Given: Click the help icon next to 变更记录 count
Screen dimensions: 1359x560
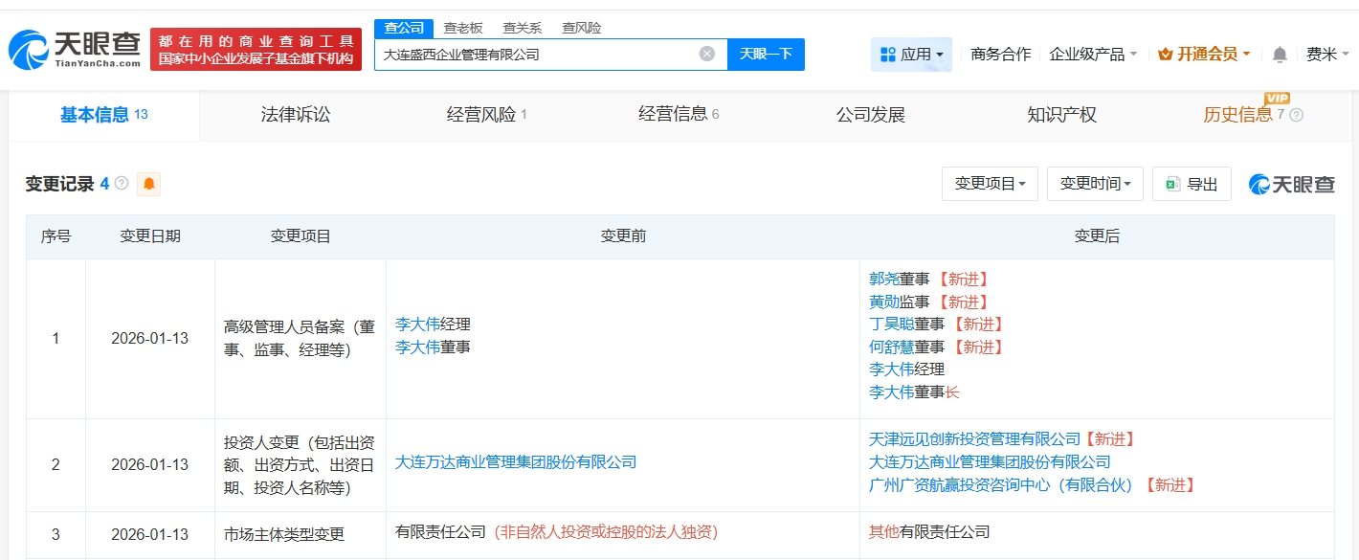Looking at the screenshot, I should click(x=122, y=184).
